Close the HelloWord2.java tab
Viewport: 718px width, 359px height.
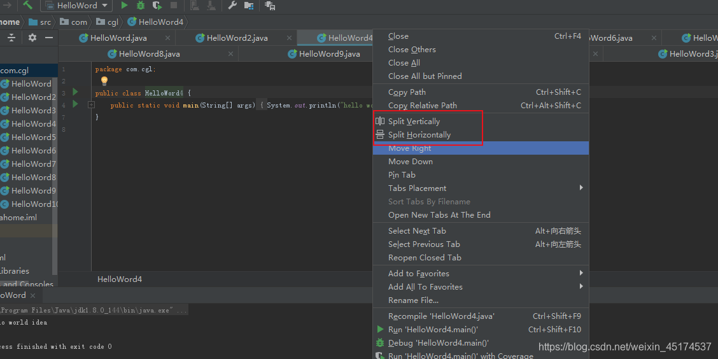tap(289, 38)
